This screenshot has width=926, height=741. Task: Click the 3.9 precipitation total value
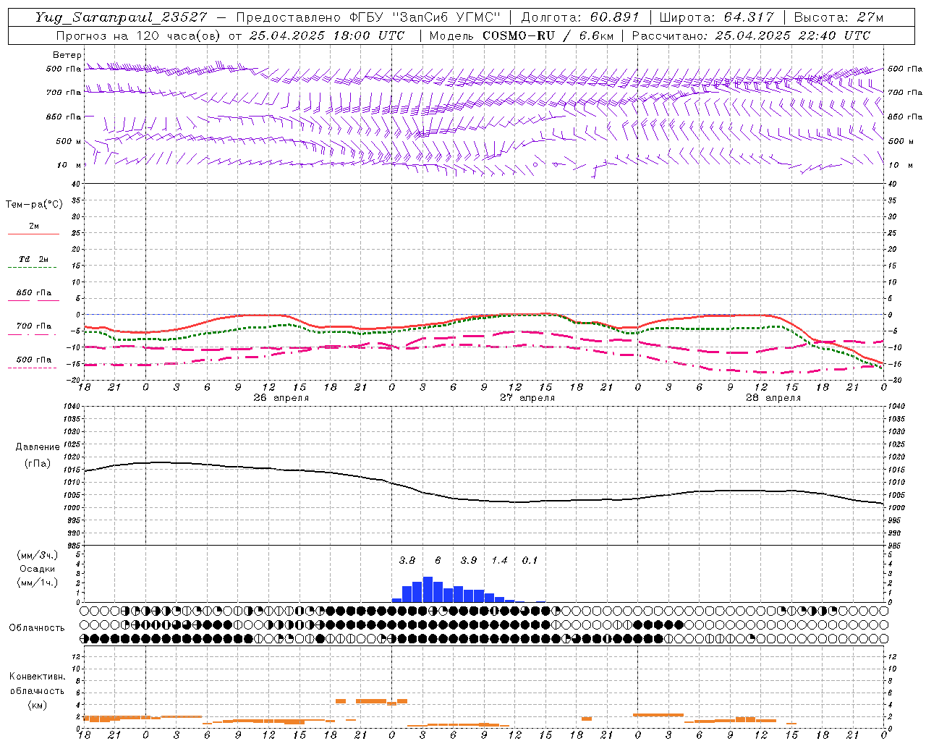click(469, 561)
